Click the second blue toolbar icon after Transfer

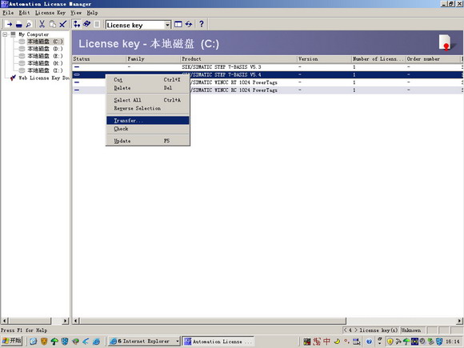pyautogui.click(x=19, y=24)
